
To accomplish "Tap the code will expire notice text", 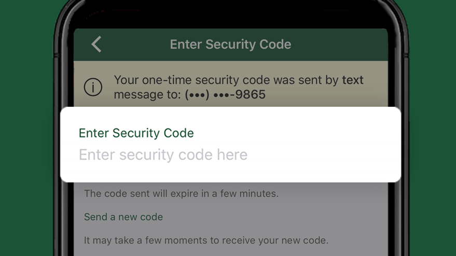I will pyautogui.click(x=181, y=193).
